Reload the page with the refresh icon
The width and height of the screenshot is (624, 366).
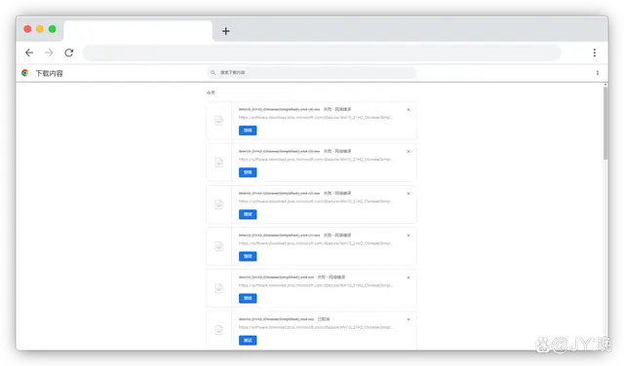coord(69,53)
